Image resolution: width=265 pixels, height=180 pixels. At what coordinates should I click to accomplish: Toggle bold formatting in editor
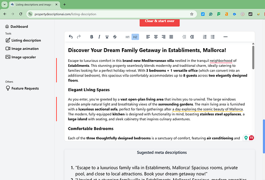coord(91,37)
